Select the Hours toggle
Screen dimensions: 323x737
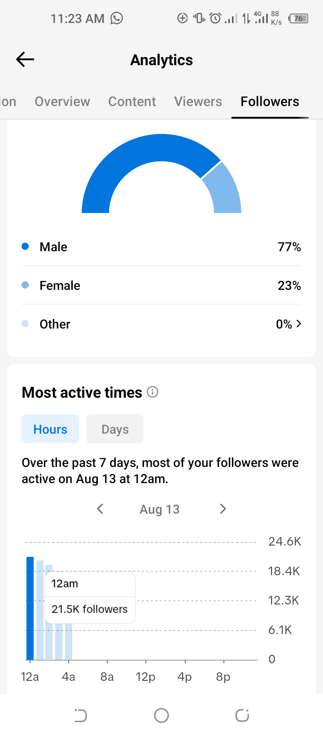(x=50, y=429)
